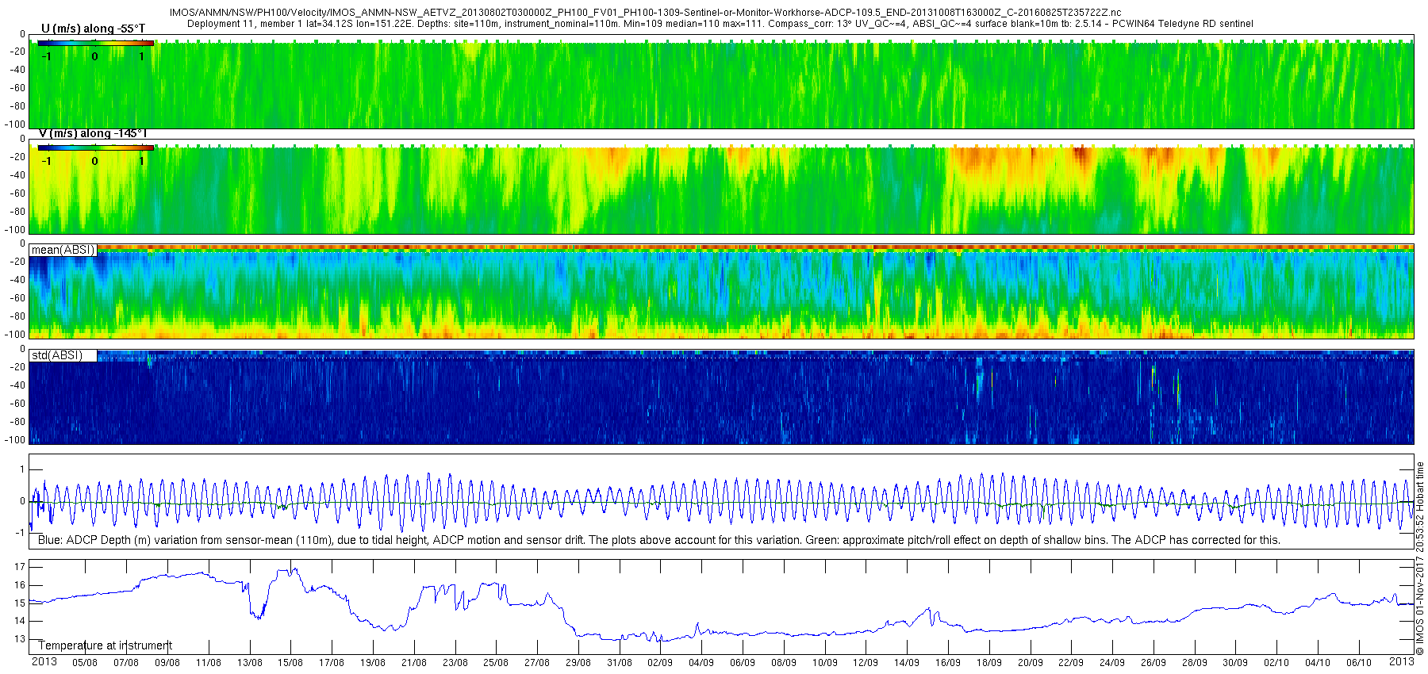Click the '15' temperature axis tick
The image size is (1428, 674).
(x=20, y=603)
